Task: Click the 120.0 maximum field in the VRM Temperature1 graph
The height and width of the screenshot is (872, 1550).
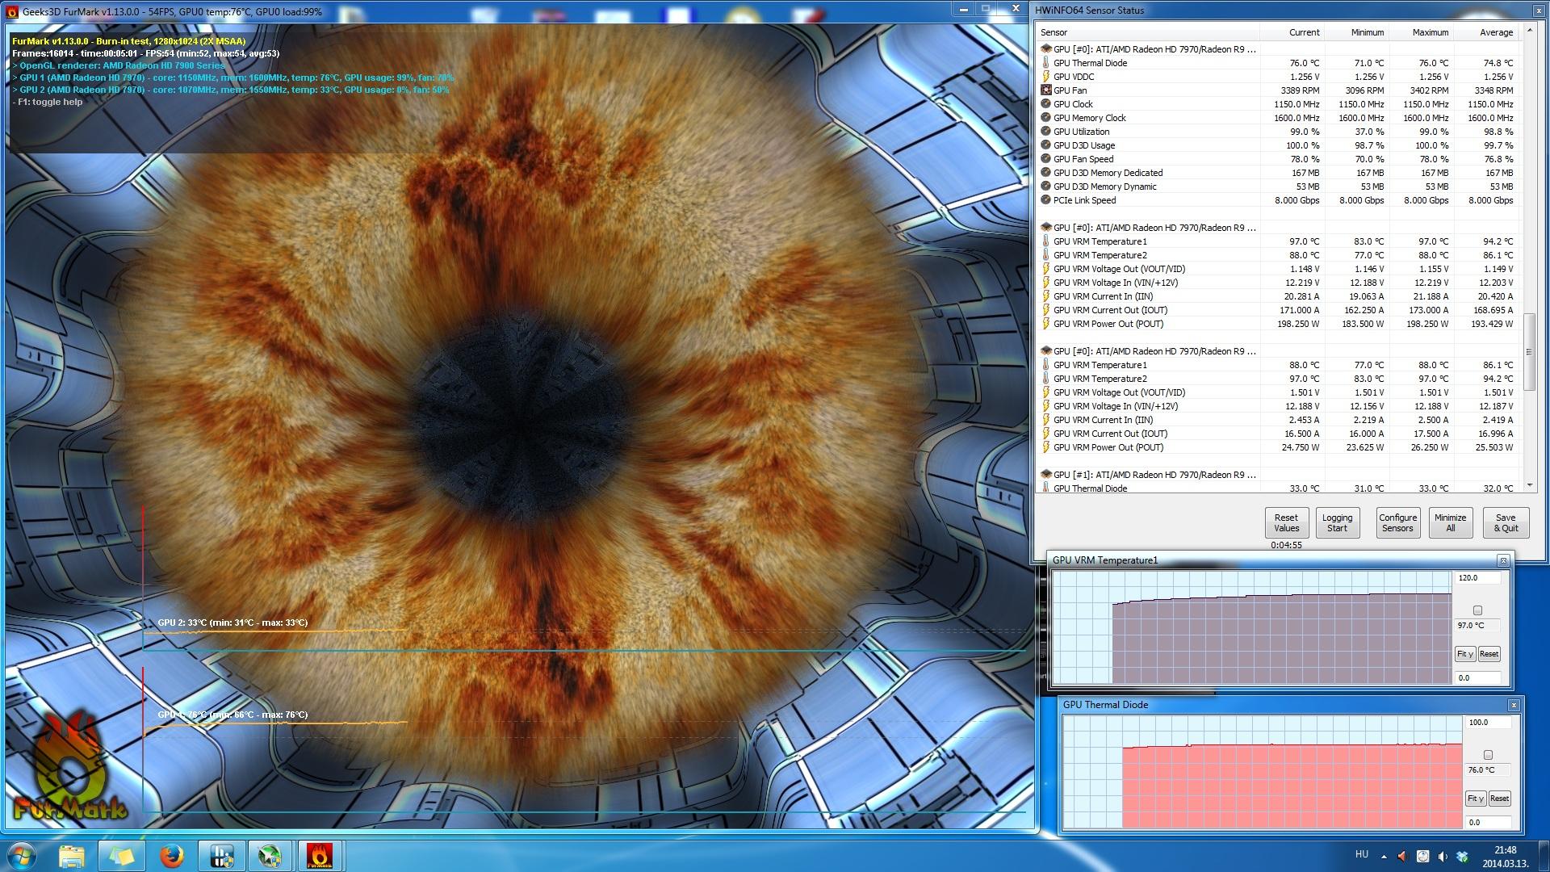Action: 1477,578
